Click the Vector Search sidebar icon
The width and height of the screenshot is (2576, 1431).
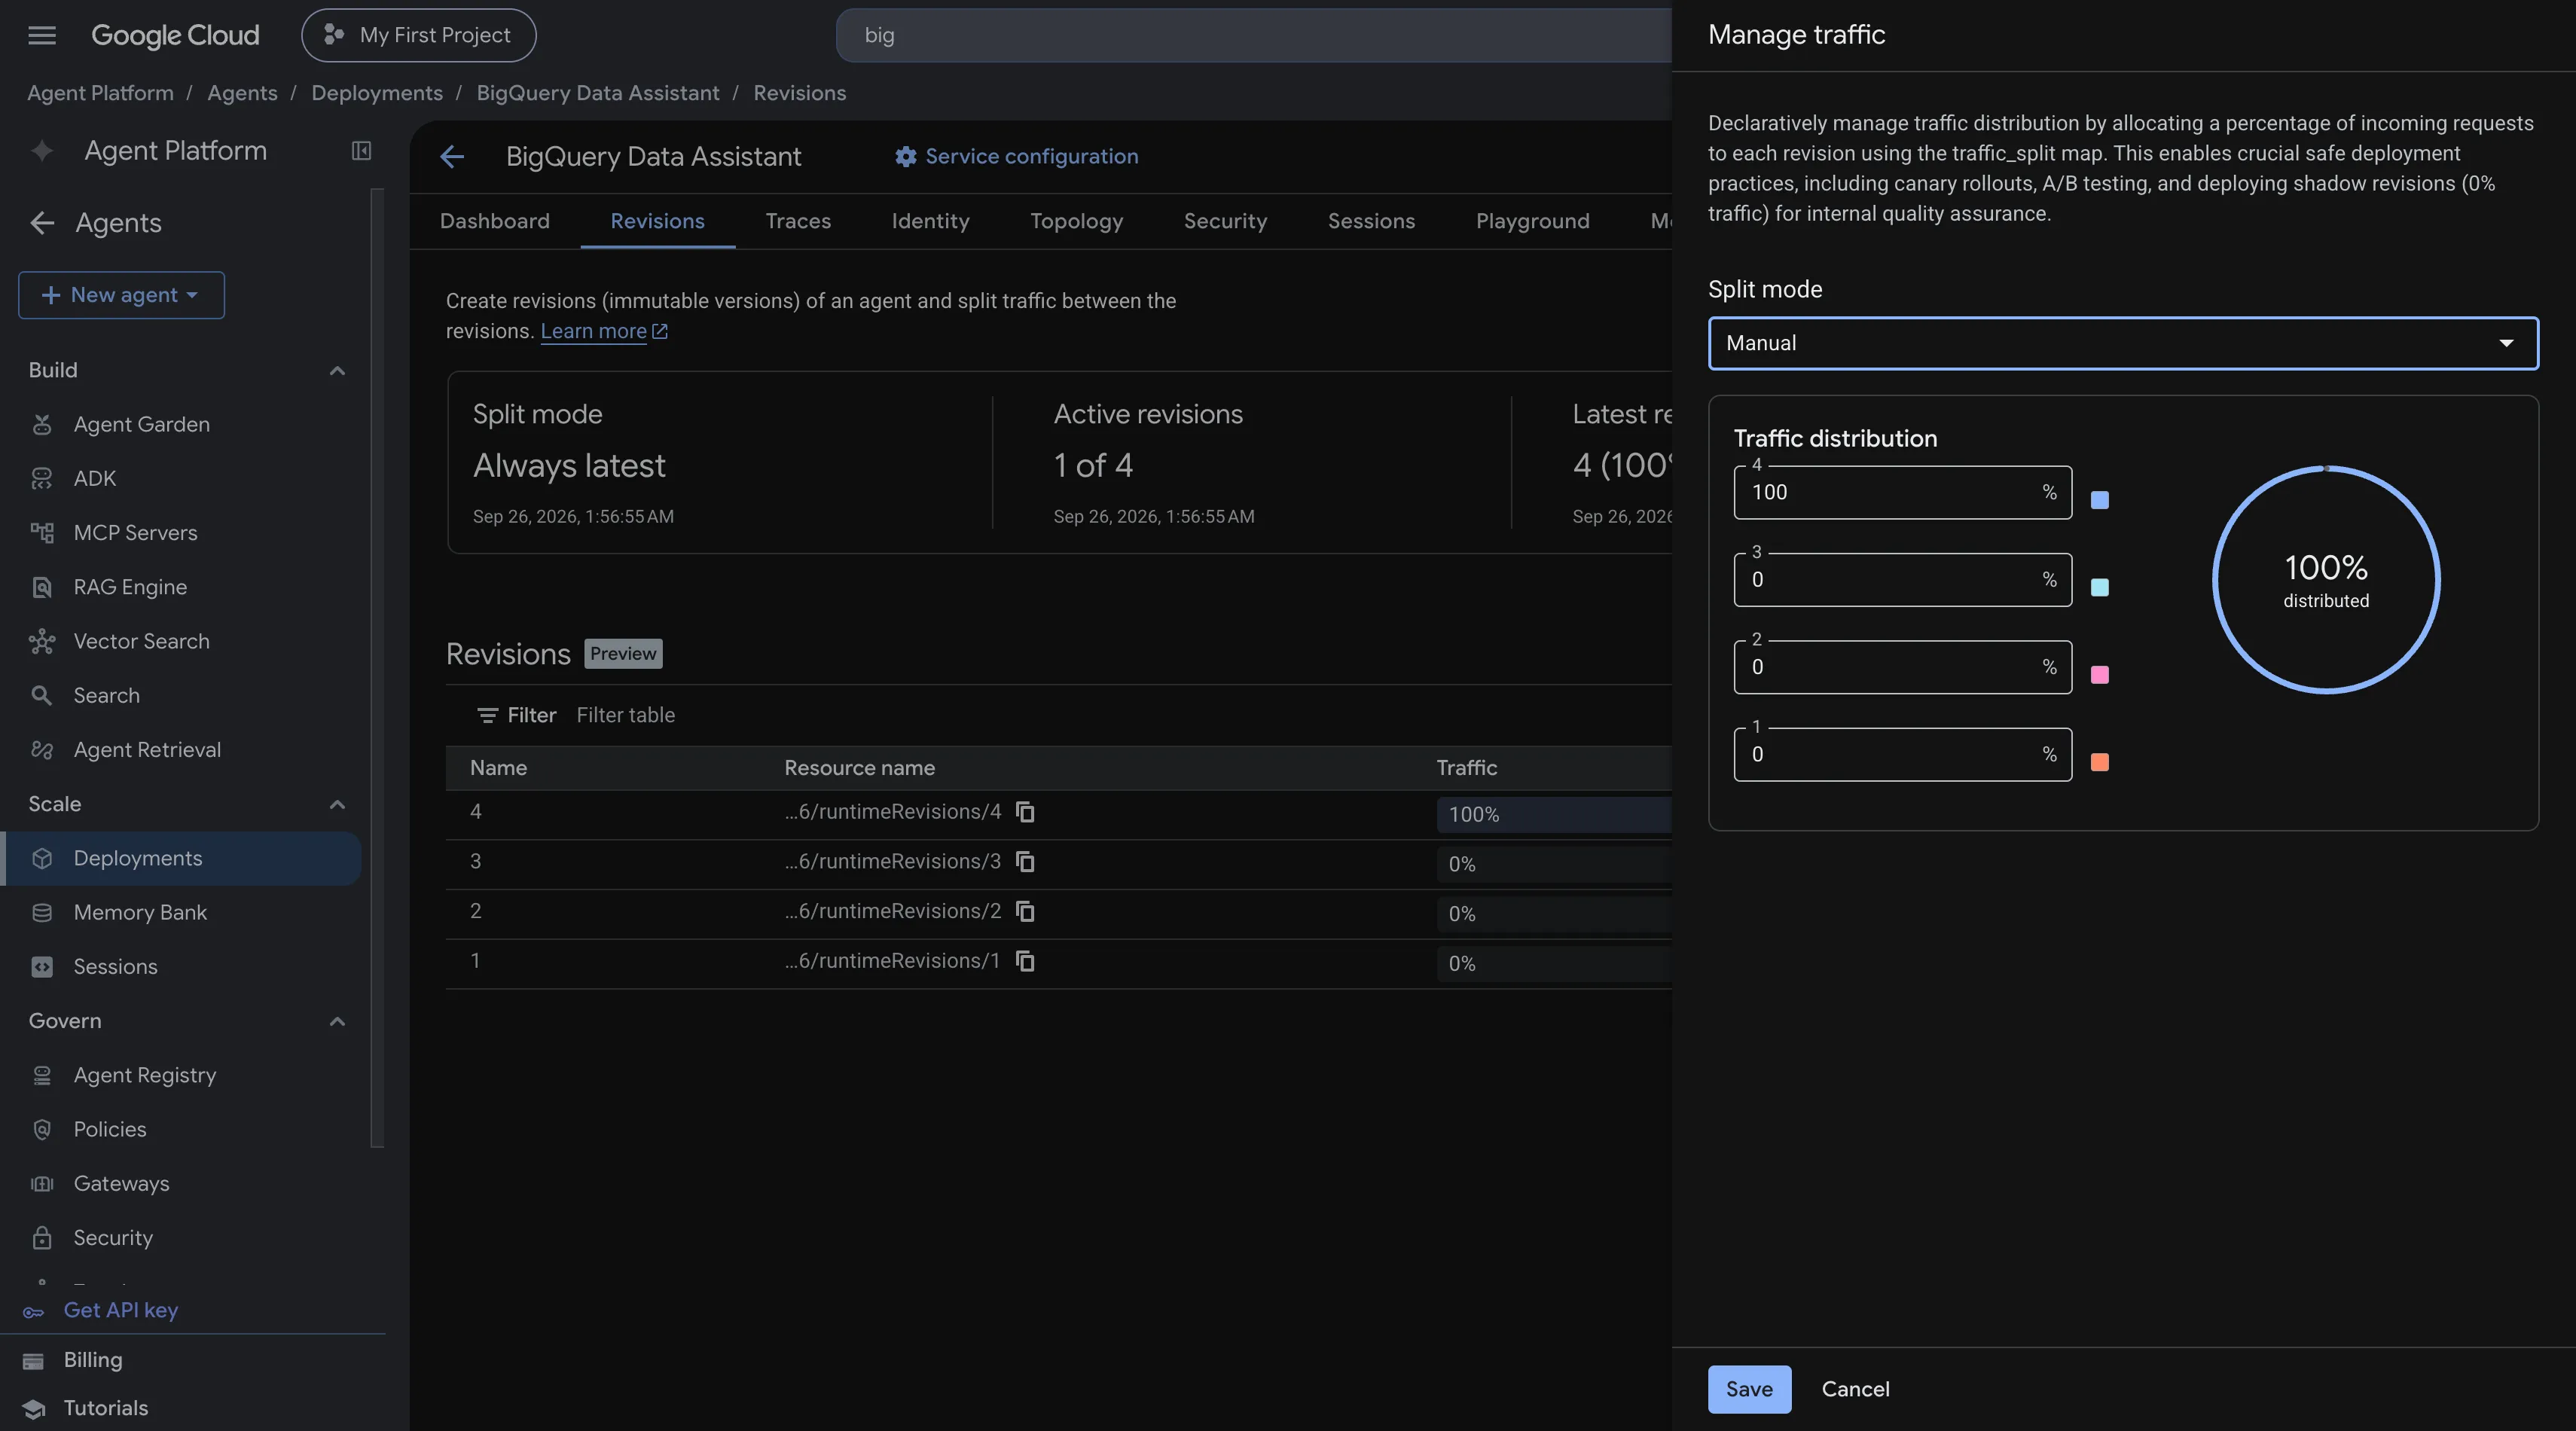click(x=42, y=642)
